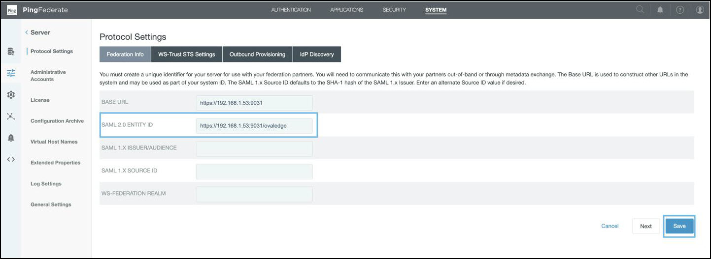
Task: Open Administrative Accounts in the sidebar
Action: 48,76
